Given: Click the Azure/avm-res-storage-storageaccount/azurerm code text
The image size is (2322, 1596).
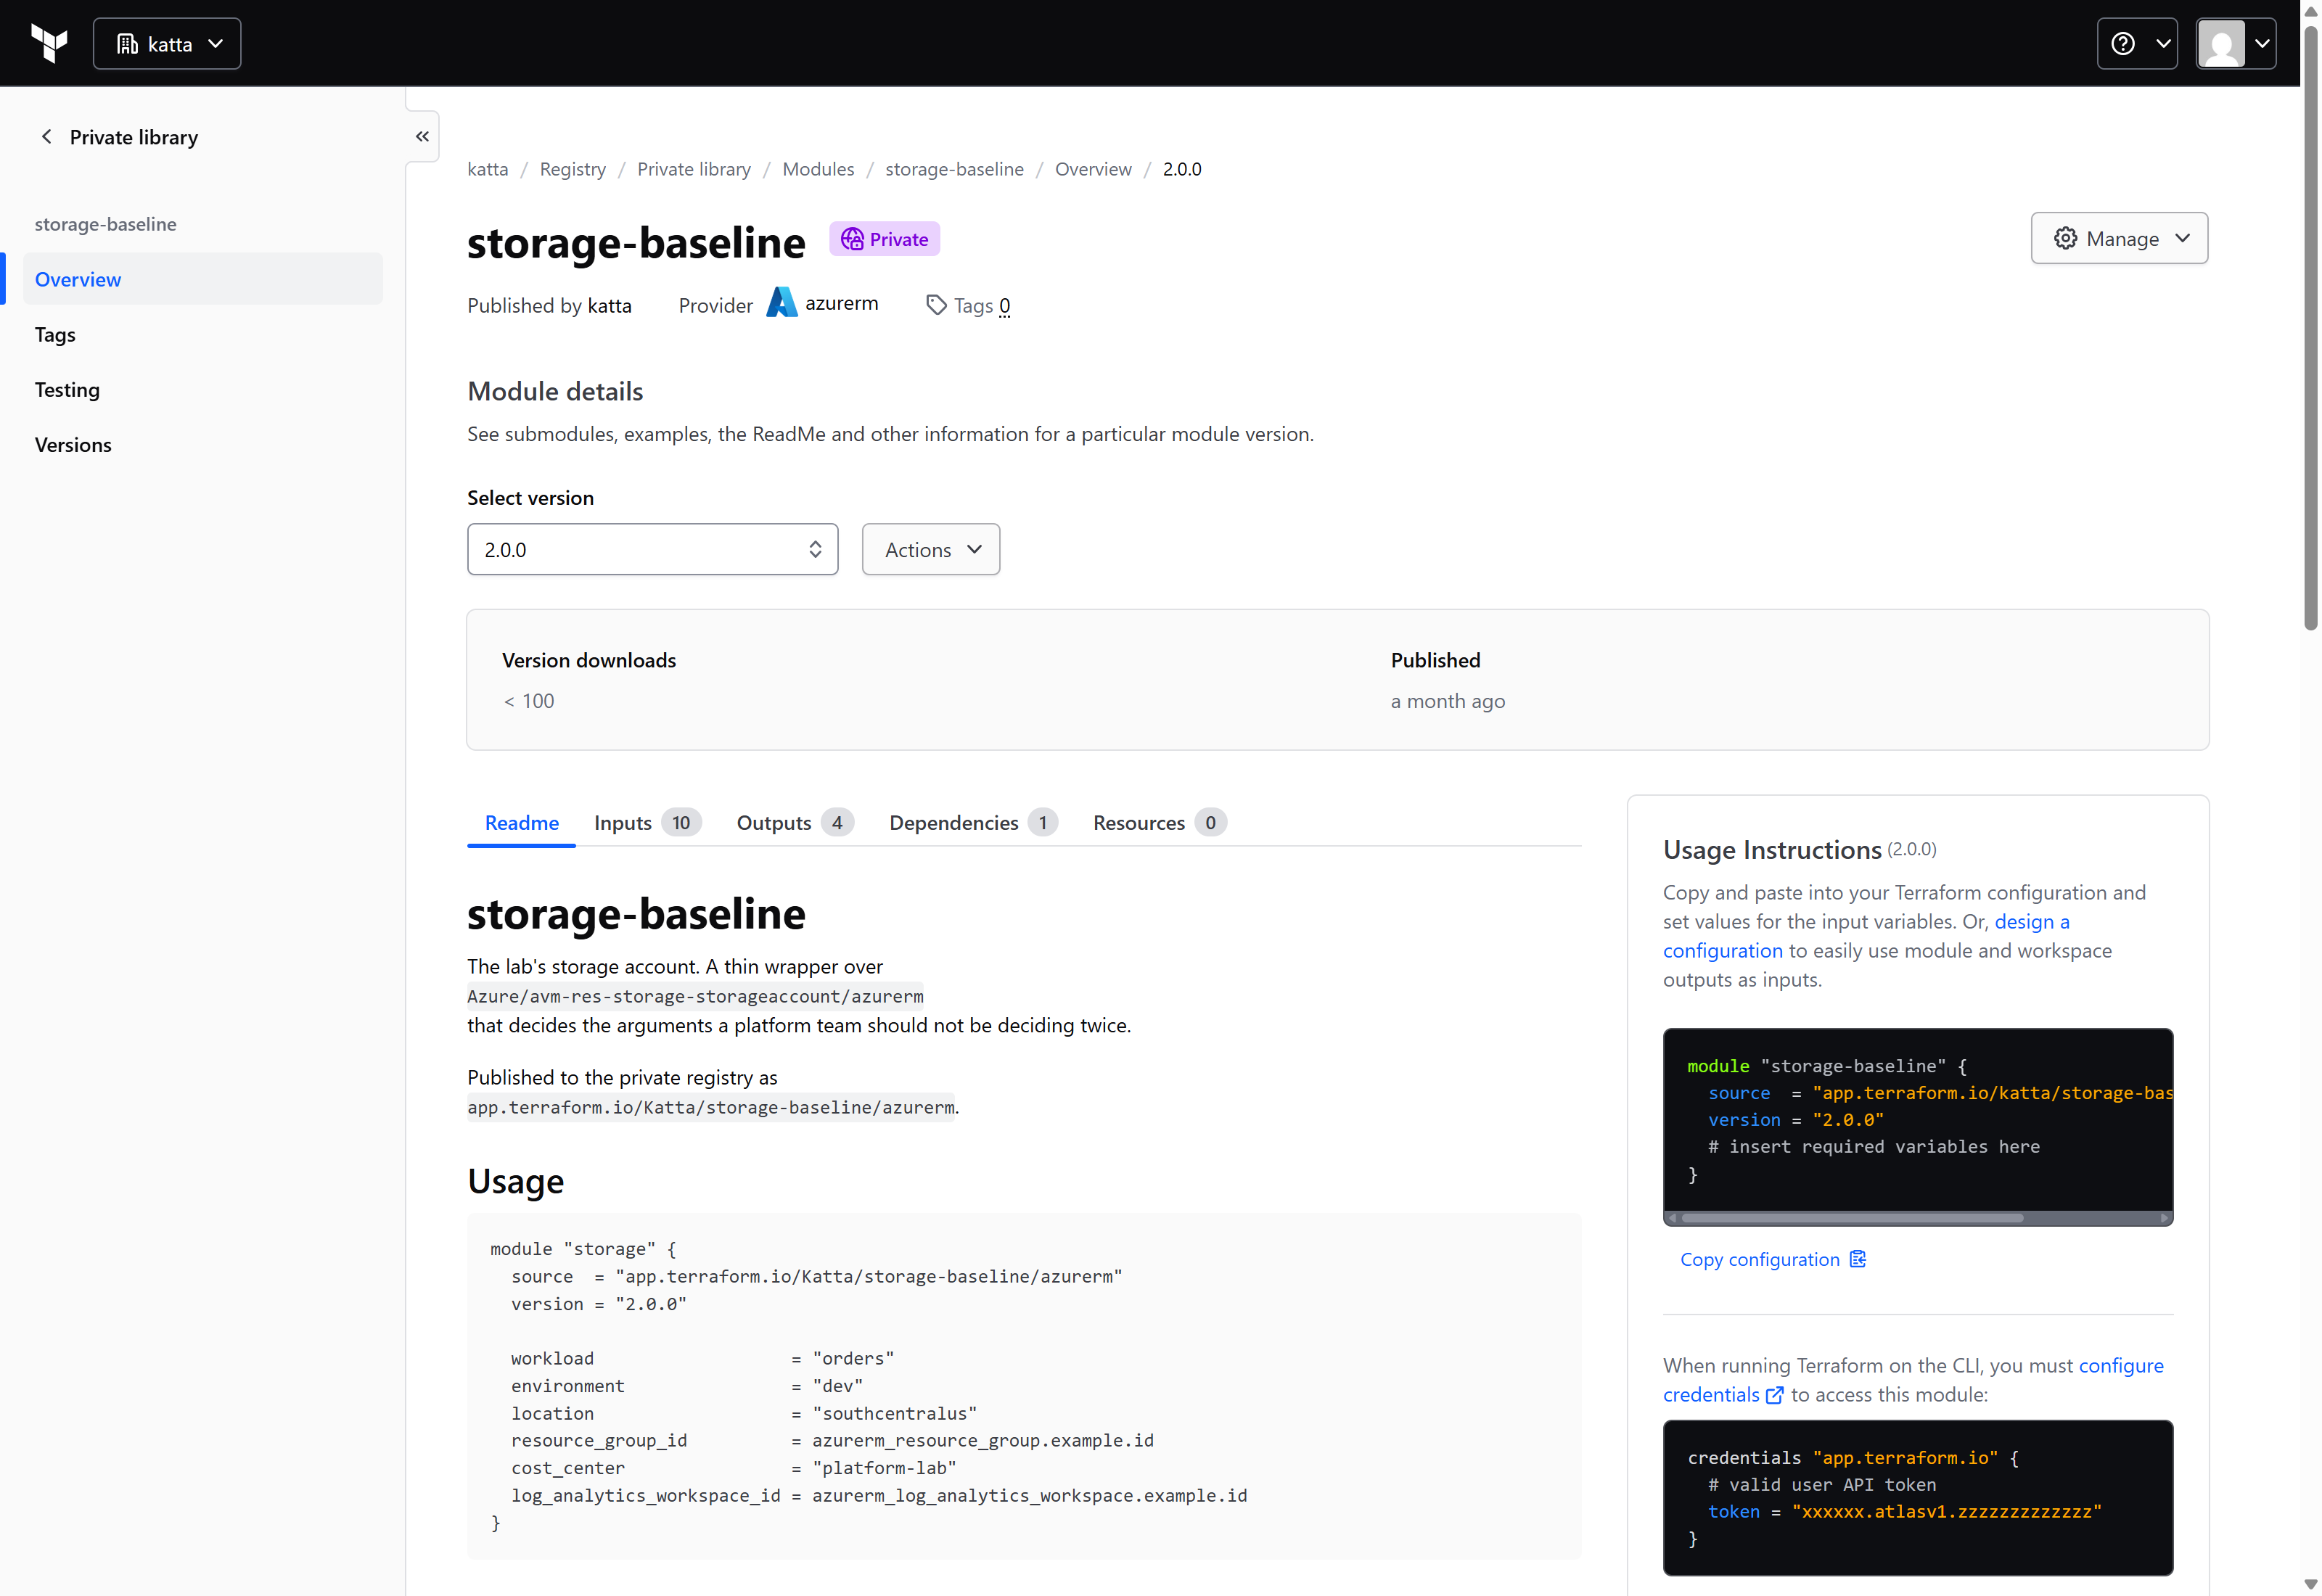Looking at the screenshot, I should pyautogui.click(x=695, y=996).
